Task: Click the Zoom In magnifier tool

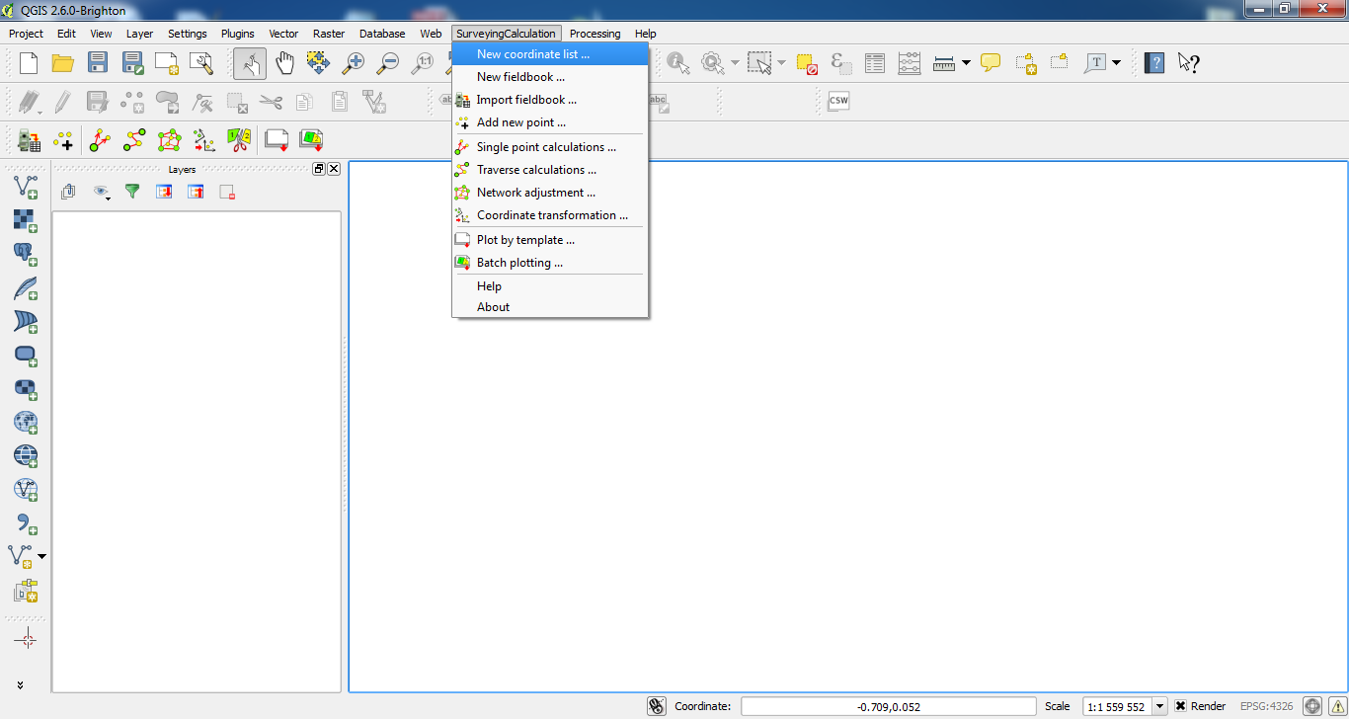Action: point(353,63)
